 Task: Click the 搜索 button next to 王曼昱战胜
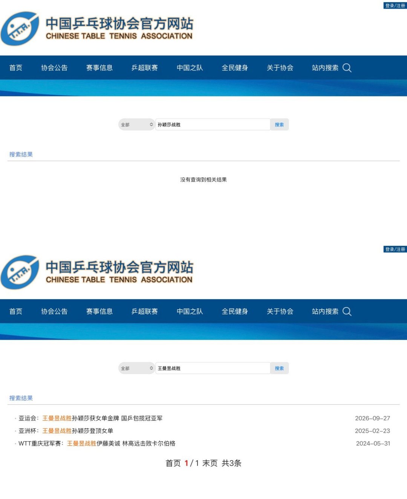[x=279, y=368]
